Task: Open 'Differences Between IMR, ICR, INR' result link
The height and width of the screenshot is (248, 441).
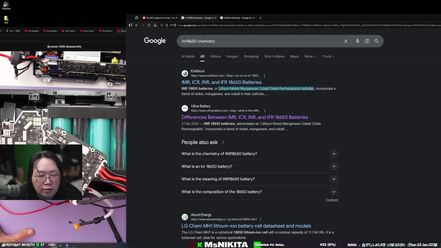Action: point(245,117)
